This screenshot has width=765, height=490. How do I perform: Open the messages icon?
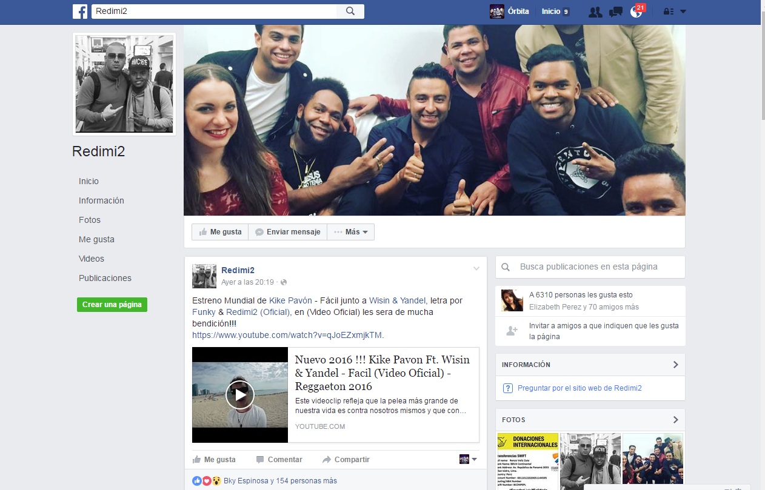click(616, 12)
